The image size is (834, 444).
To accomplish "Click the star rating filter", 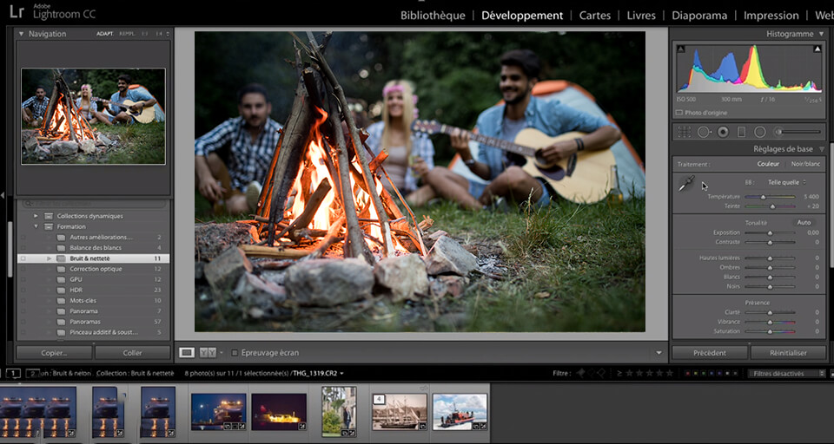I will pyautogui.click(x=650, y=374).
